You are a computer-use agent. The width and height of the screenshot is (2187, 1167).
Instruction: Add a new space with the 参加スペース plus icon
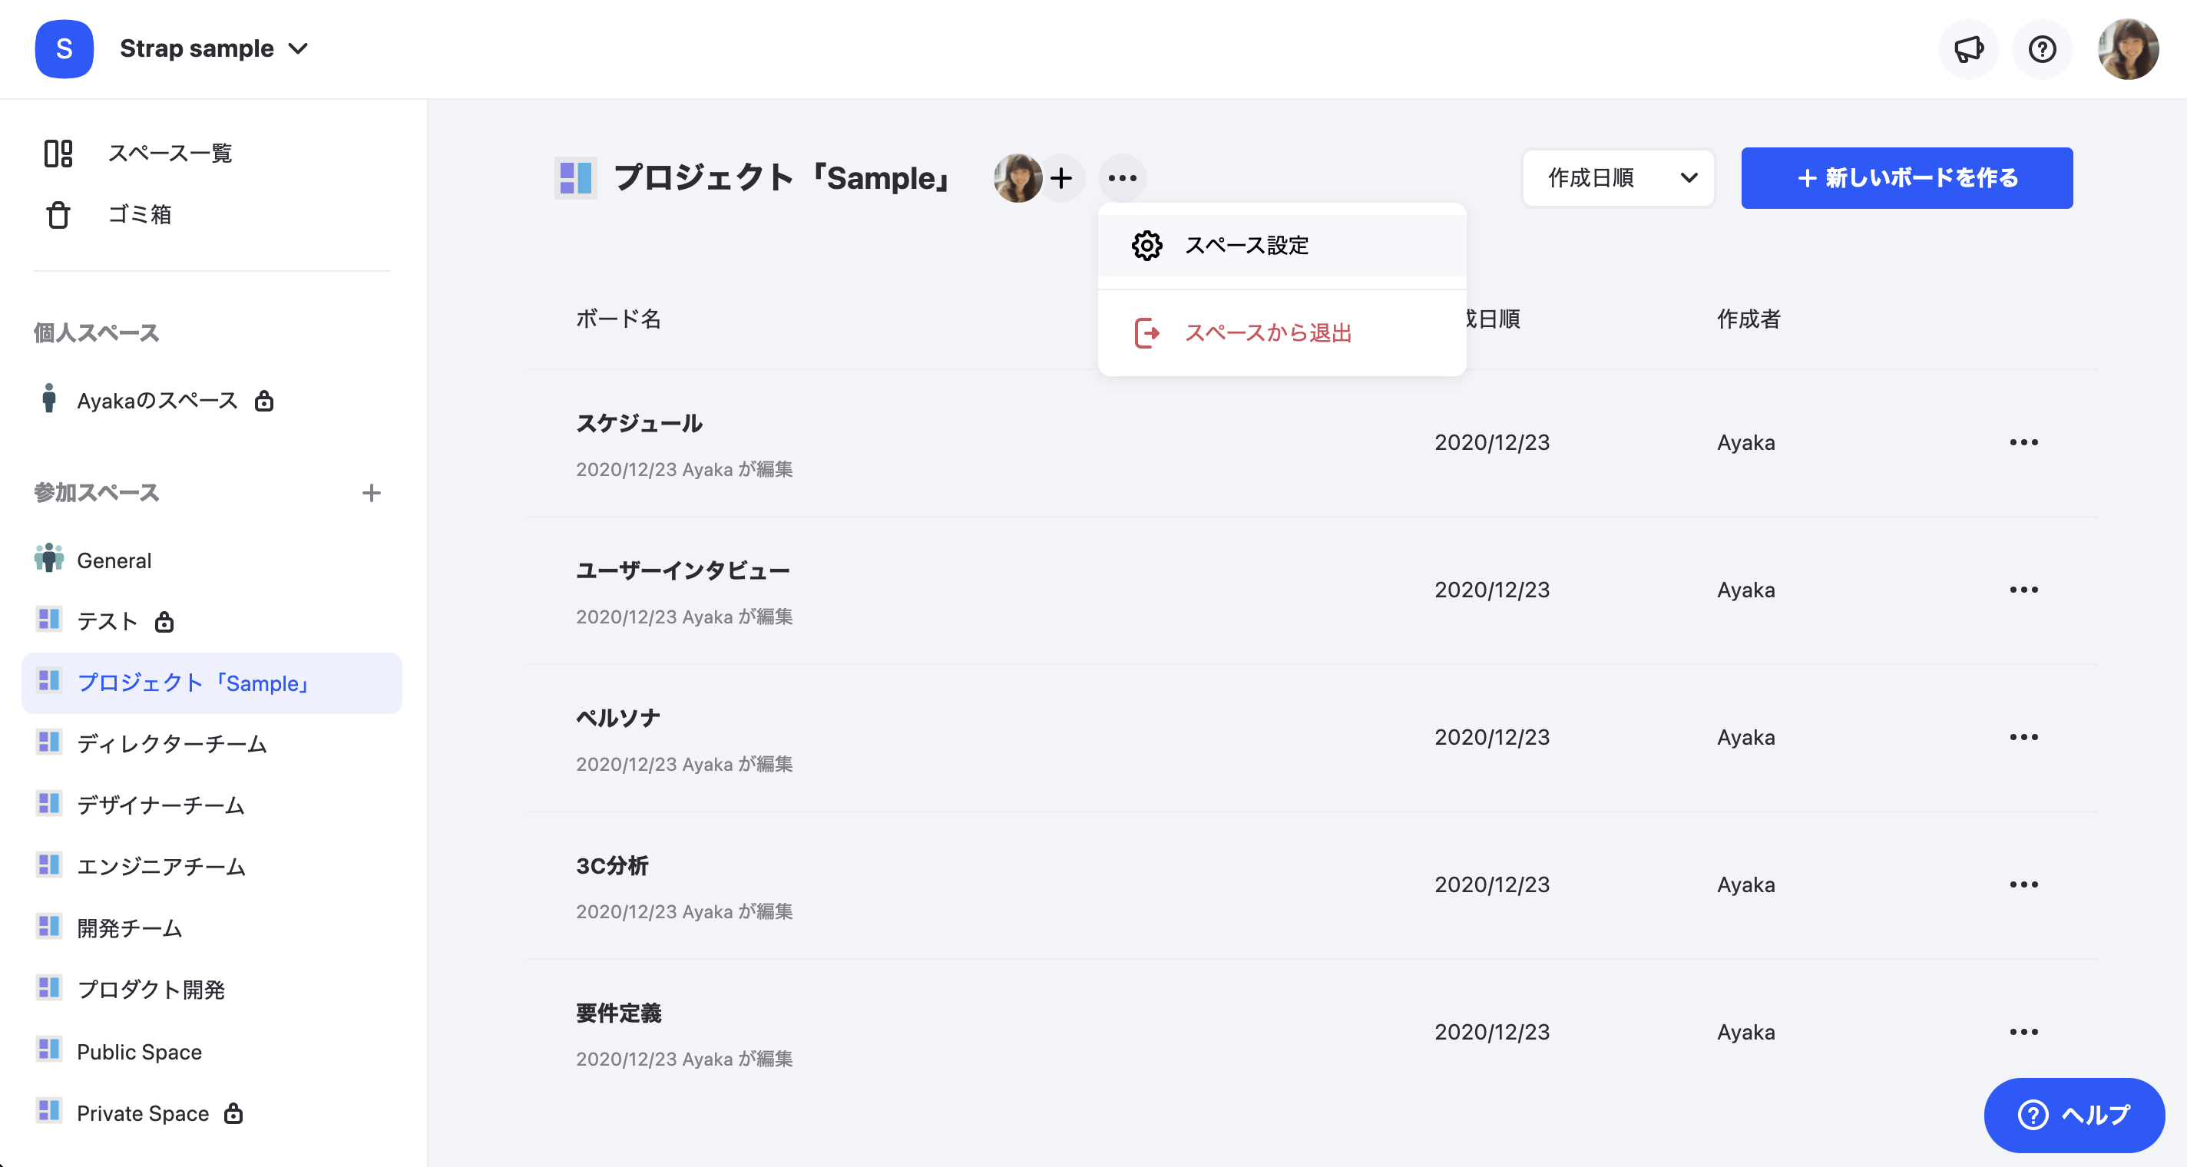371,493
